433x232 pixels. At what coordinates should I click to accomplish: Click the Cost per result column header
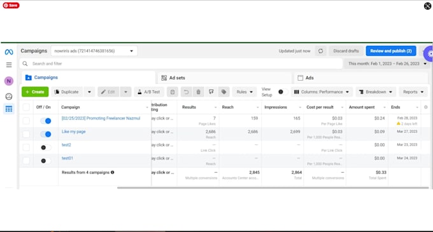pyautogui.click(x=324, y=107)
